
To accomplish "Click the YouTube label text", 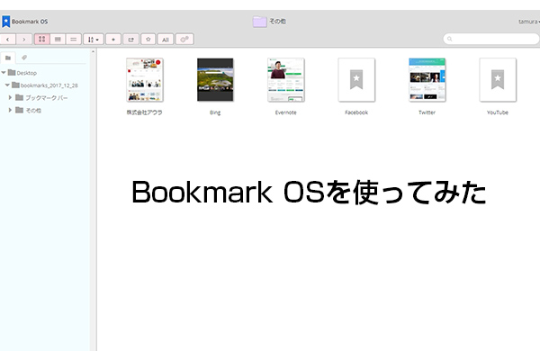I will click(498, 112).
